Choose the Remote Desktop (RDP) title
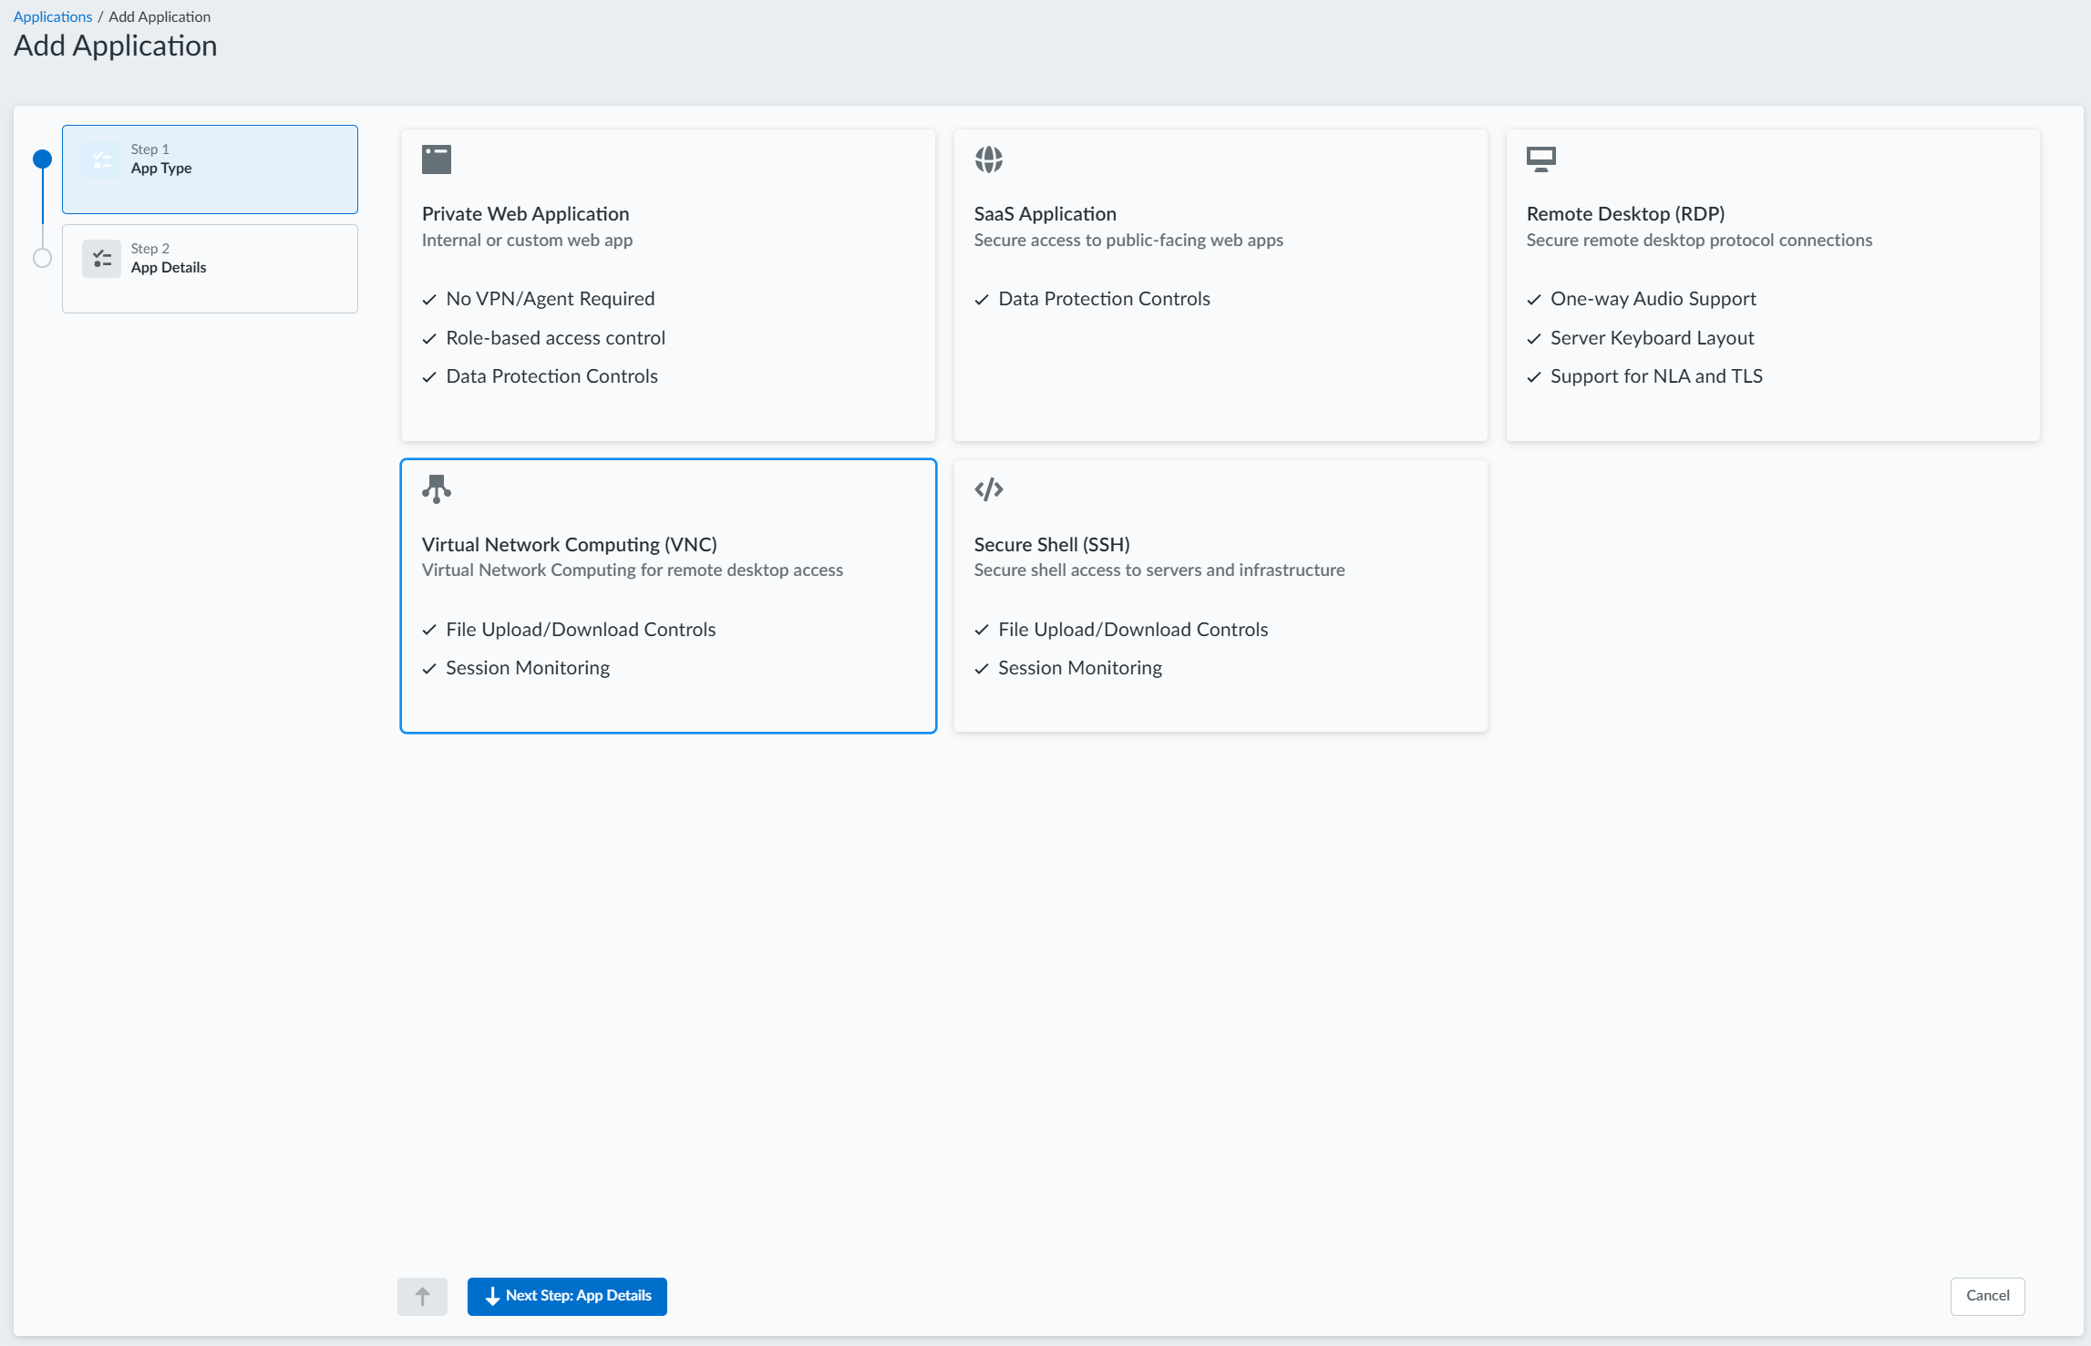This screenshot has width=2091, height=1346. (1625, 213)
